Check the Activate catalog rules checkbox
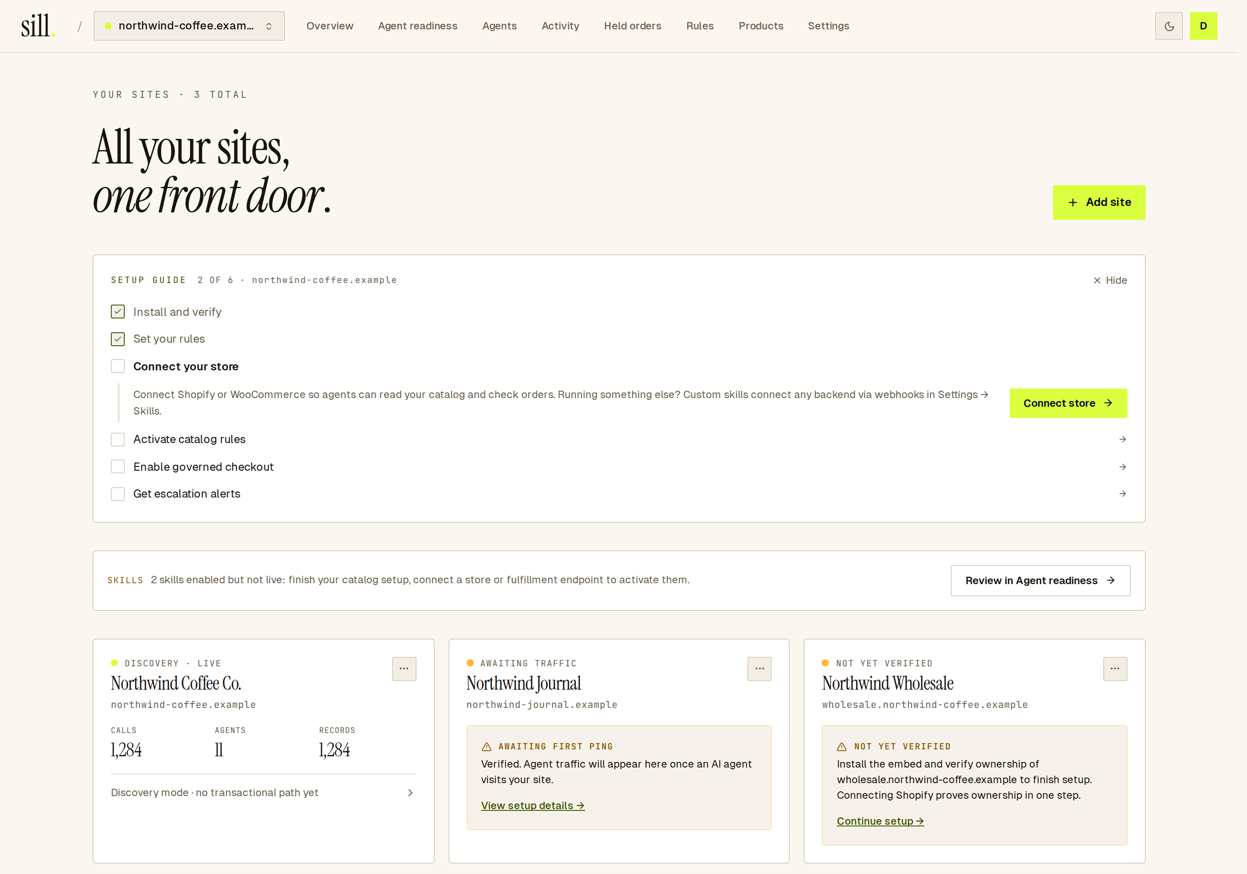This screenshot has width=1247, height=874. tap(118, 439)
